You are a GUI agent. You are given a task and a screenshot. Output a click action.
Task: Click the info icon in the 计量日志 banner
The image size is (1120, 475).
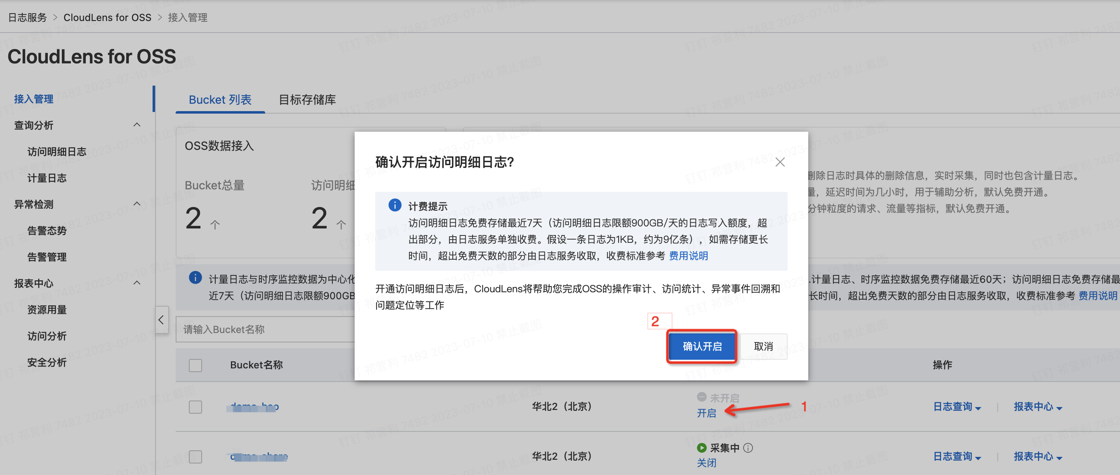click(195, 277)
